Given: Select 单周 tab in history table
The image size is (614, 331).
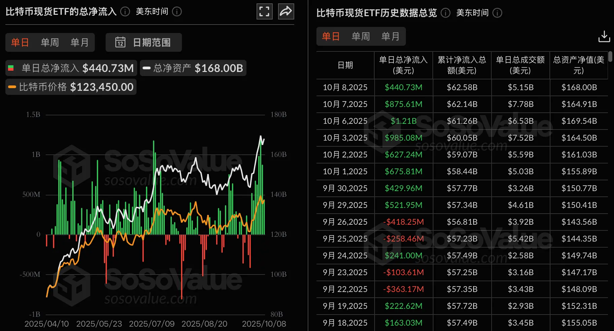Looking at the screenshot, I should (x=361, y=36).
